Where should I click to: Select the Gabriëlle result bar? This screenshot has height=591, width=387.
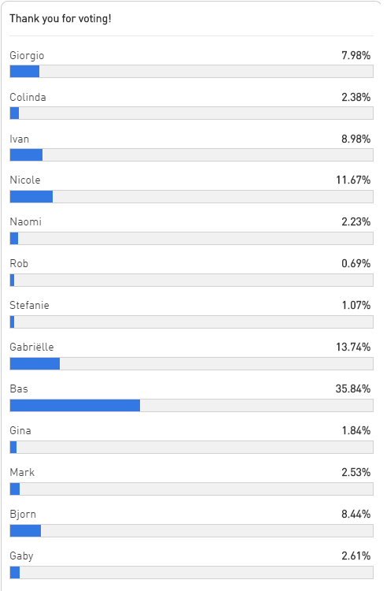point(191,364)
